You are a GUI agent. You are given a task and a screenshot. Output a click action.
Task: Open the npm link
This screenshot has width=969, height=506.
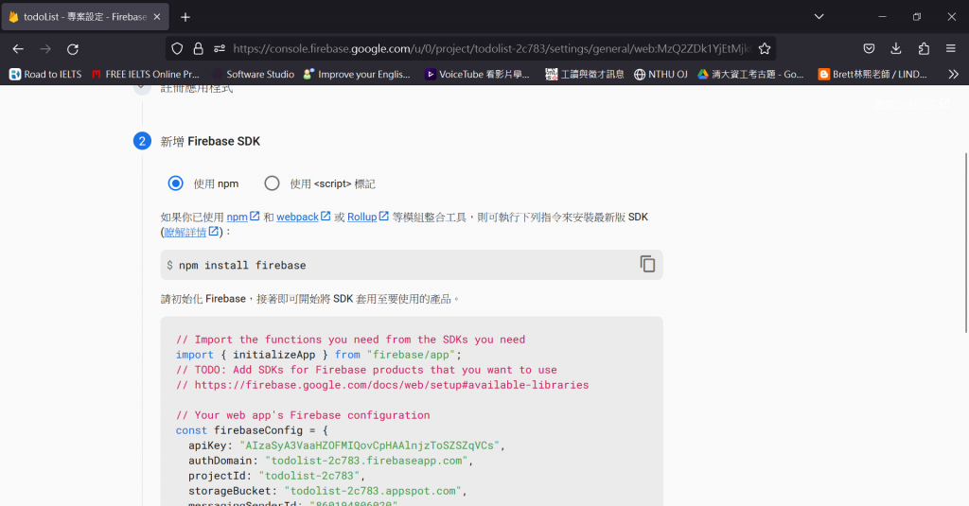pyautogui.click(x=243, y=217)
